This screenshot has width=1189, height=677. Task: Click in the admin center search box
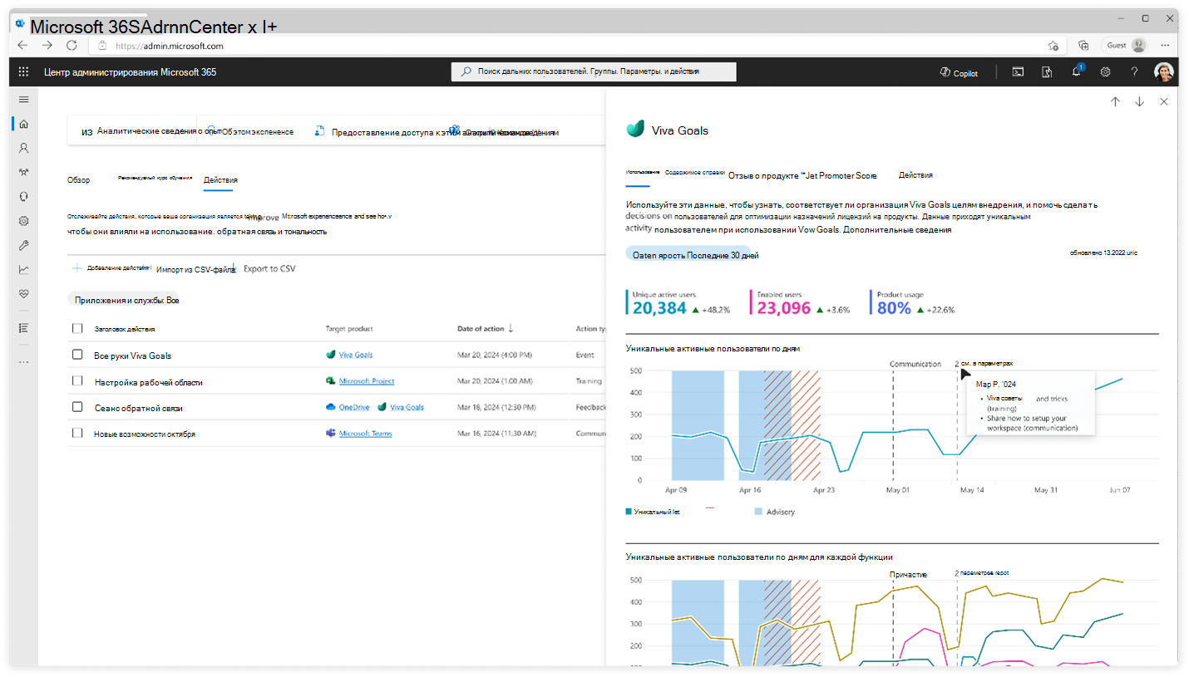[x=594, y=72]
